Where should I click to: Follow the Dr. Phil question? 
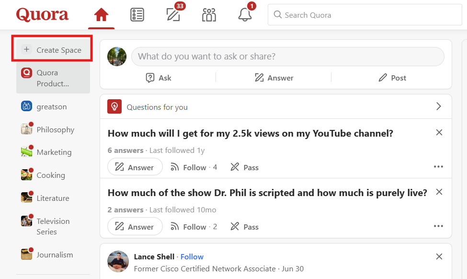194,227
